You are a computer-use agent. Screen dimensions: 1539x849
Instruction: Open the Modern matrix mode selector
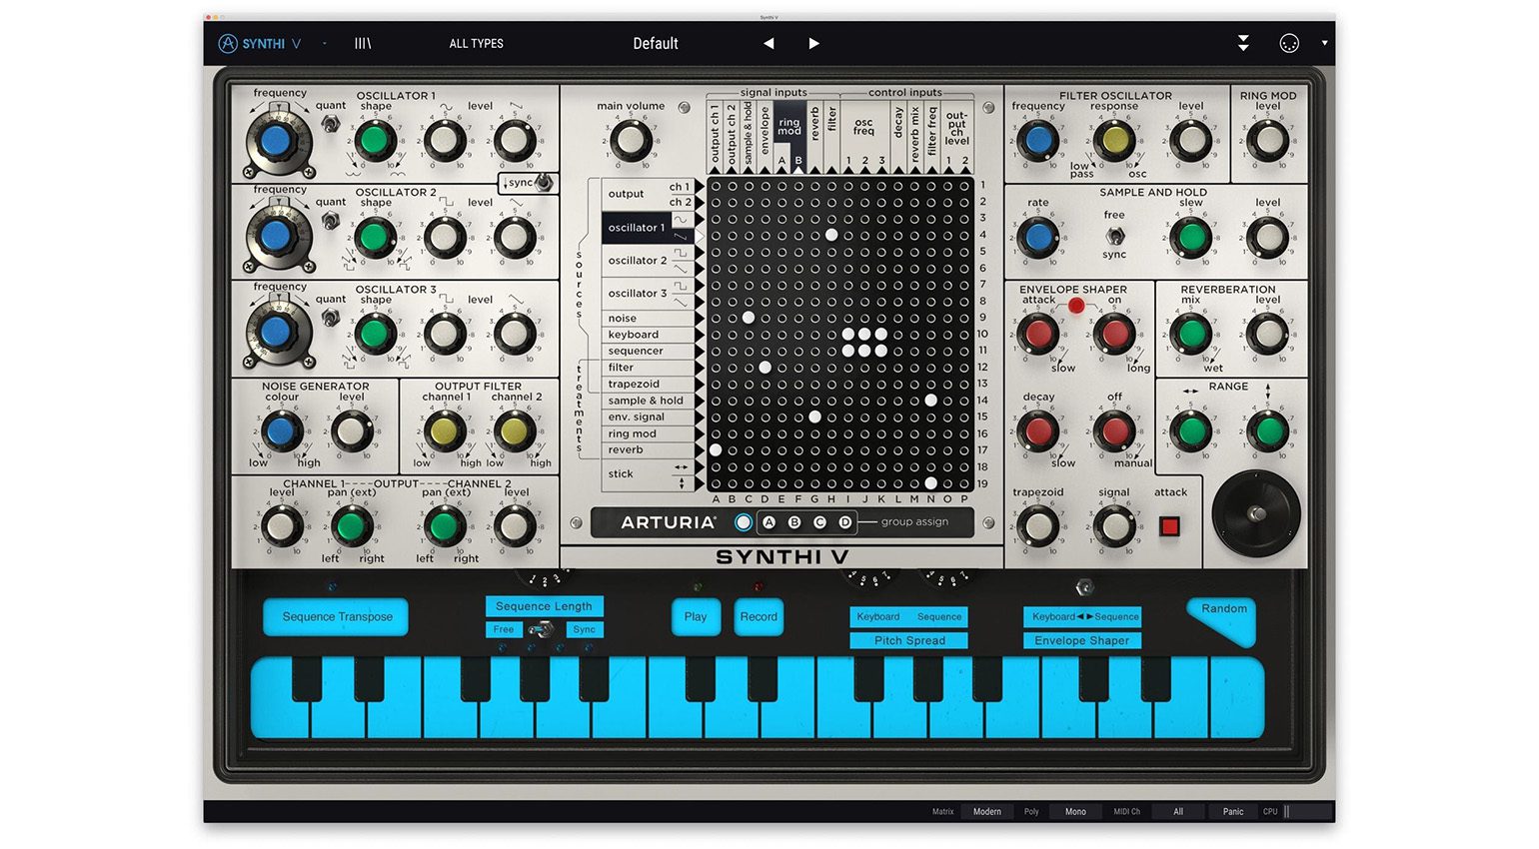[987, 811]
